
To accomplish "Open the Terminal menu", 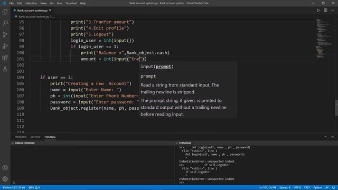I will pos(71,3).
